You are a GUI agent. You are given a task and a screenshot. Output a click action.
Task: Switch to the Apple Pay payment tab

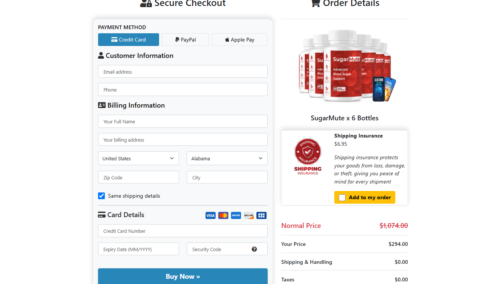240,39
